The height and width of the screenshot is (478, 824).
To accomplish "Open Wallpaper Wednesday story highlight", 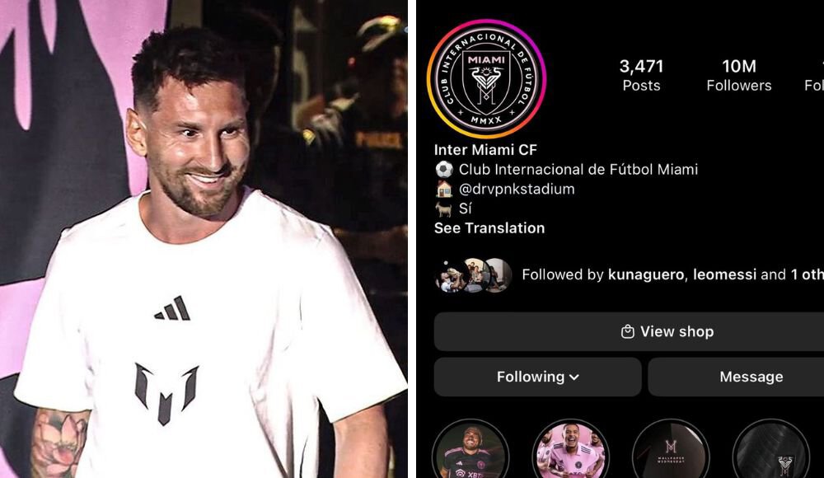I will [x=671, y=450].
